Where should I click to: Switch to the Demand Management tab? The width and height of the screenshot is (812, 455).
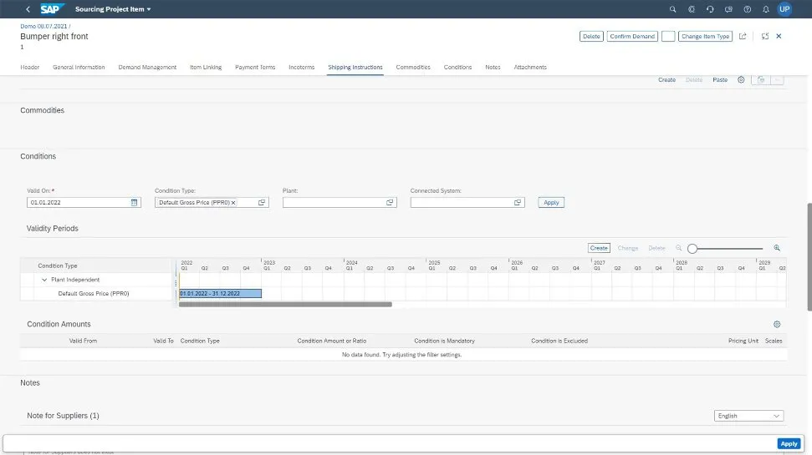pos(147,67)
